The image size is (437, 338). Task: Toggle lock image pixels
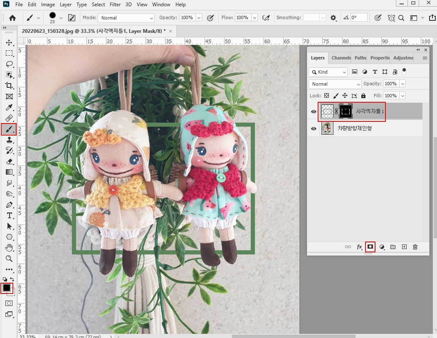point(336,96)
